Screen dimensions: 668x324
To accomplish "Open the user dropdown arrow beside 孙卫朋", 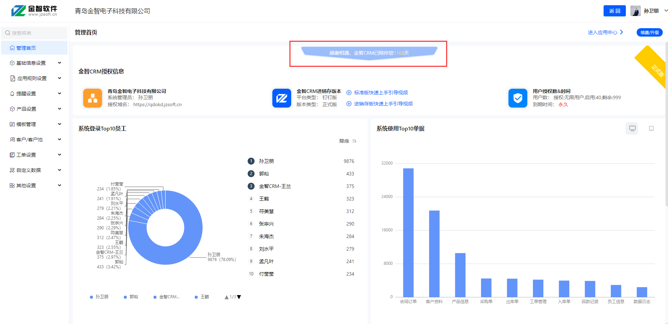I will click(x=666, y=11).
